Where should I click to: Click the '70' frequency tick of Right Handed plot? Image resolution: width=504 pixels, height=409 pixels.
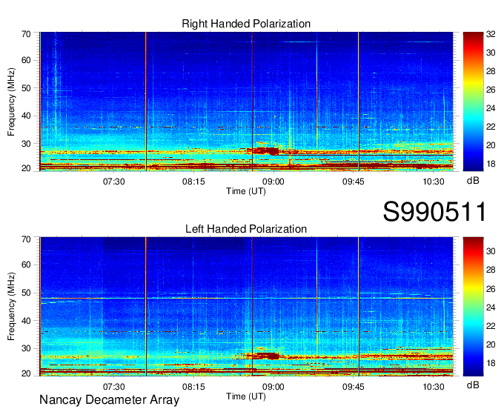click(26, 34)
